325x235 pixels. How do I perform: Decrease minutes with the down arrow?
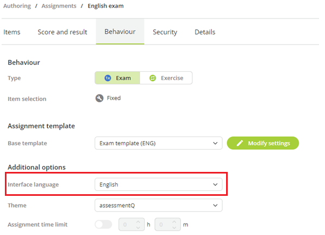[x=174, y=227]
